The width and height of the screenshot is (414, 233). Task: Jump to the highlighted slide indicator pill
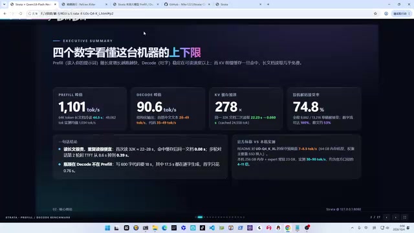pyautogui.click(x=200, y=217)
